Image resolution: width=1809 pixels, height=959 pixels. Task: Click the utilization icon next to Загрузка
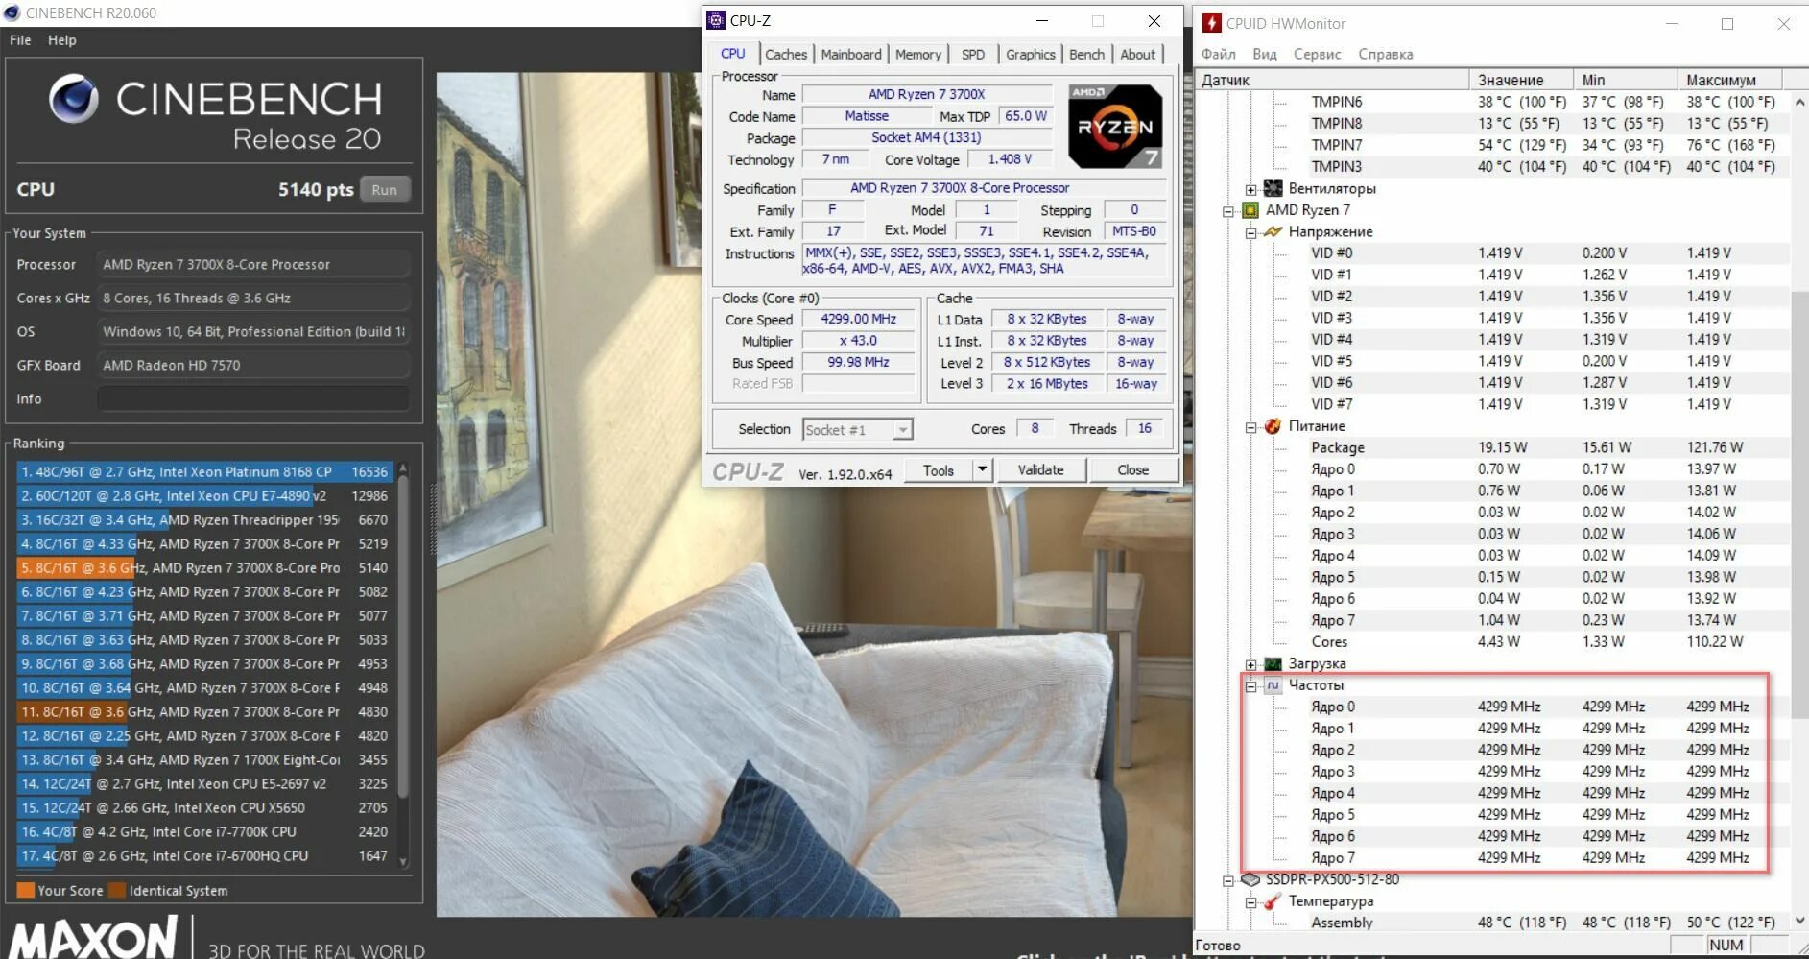[1273, 663]
